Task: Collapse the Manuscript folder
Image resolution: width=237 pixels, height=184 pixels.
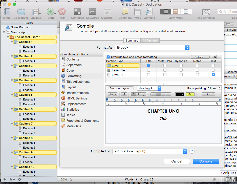Action: point(4,32)
